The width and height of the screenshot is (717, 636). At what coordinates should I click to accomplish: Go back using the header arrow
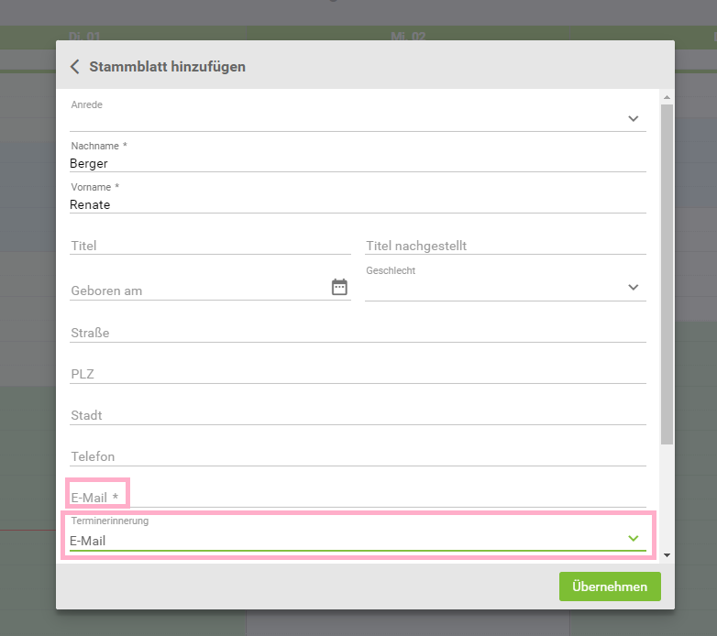pyautogui.click(x=75, y=67)
